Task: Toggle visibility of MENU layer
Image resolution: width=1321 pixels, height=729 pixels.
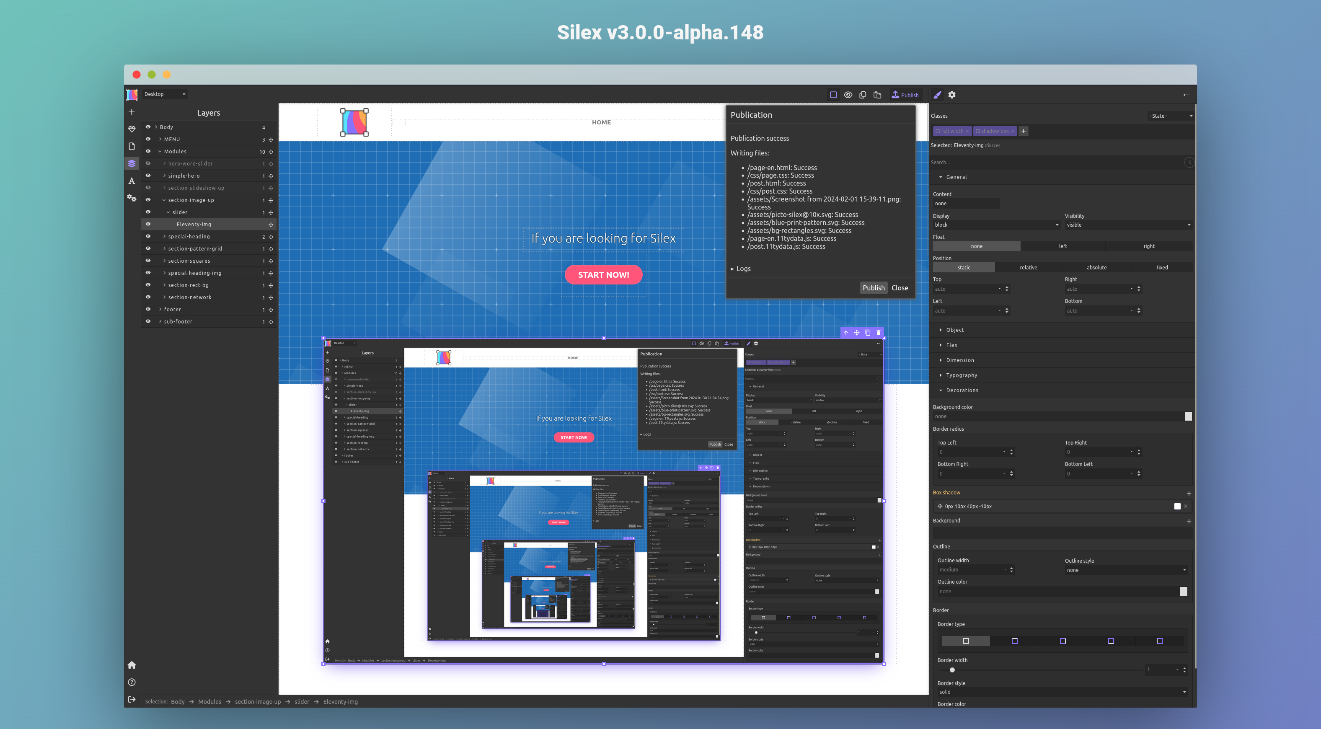Action: point(148,139)
